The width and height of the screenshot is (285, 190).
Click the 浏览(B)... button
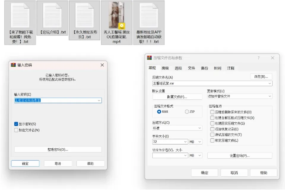pyautogui.click(x=261, y=76)
